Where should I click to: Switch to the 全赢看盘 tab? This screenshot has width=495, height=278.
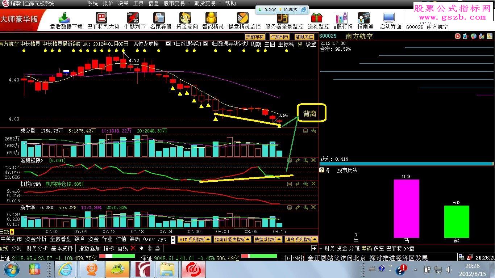tap(61, 239)
